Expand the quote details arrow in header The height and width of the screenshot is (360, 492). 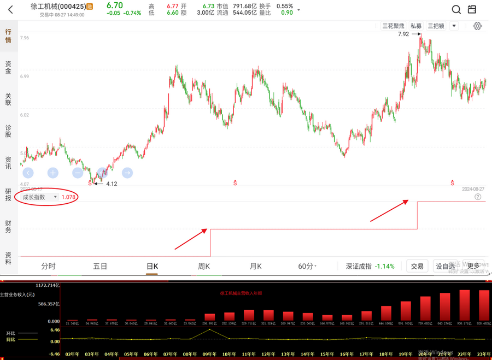tap(298, 10)
